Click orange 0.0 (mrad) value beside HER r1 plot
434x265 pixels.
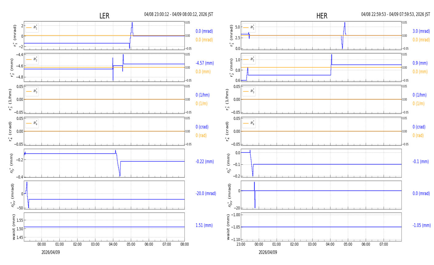pos(421,40)
